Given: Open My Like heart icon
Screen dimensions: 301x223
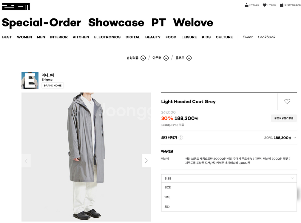Looking at the screenshot, I should click(x=264, y=5).
